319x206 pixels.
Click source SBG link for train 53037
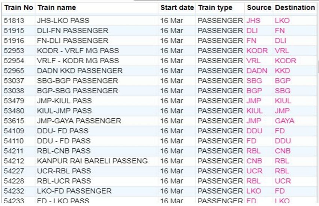click(x=254, y=81)
